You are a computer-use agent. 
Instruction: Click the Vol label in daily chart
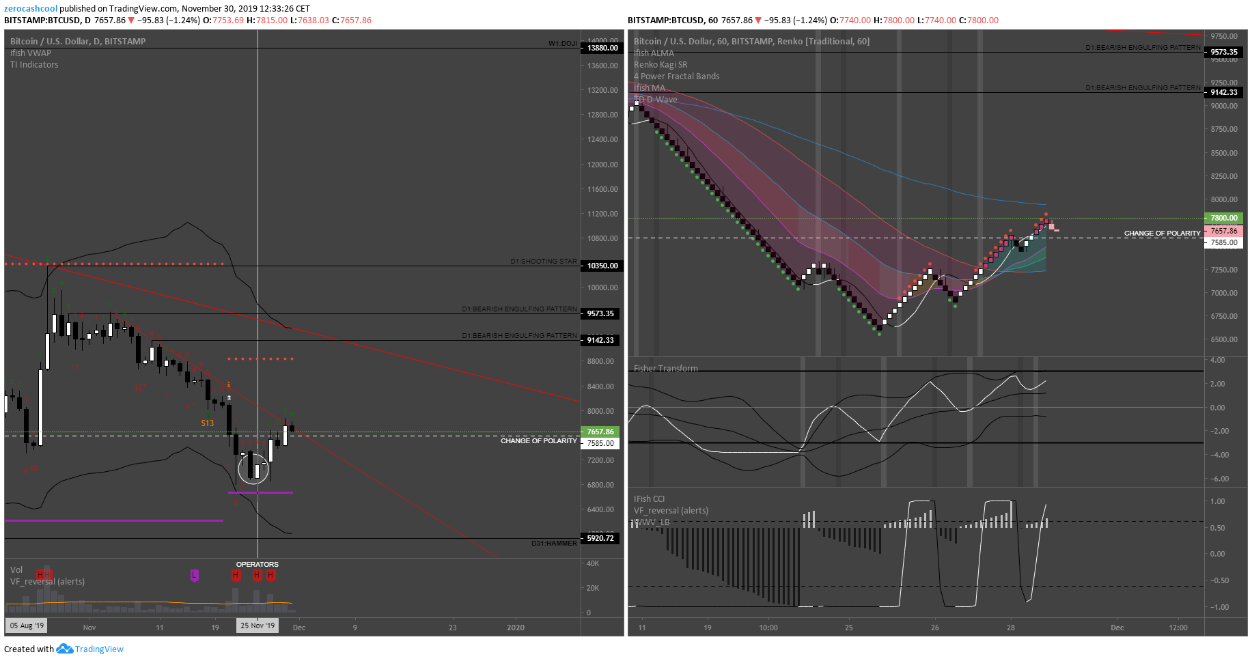click(16, 569)
